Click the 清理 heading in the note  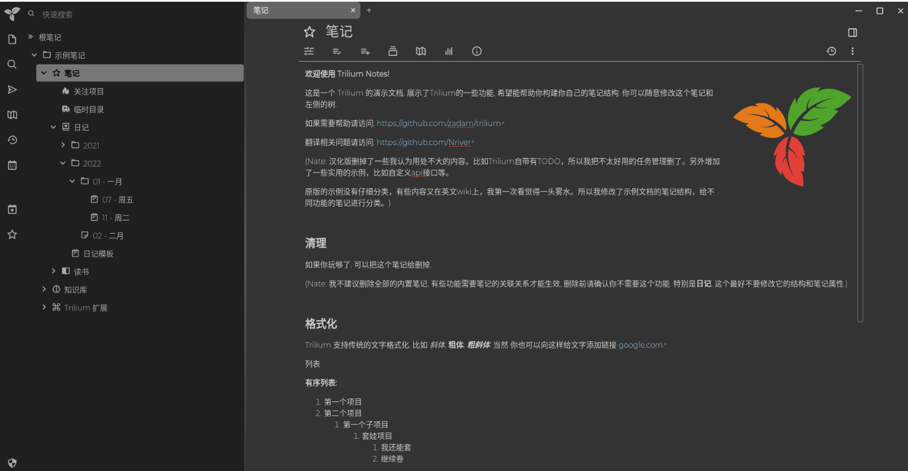[316, 243]
